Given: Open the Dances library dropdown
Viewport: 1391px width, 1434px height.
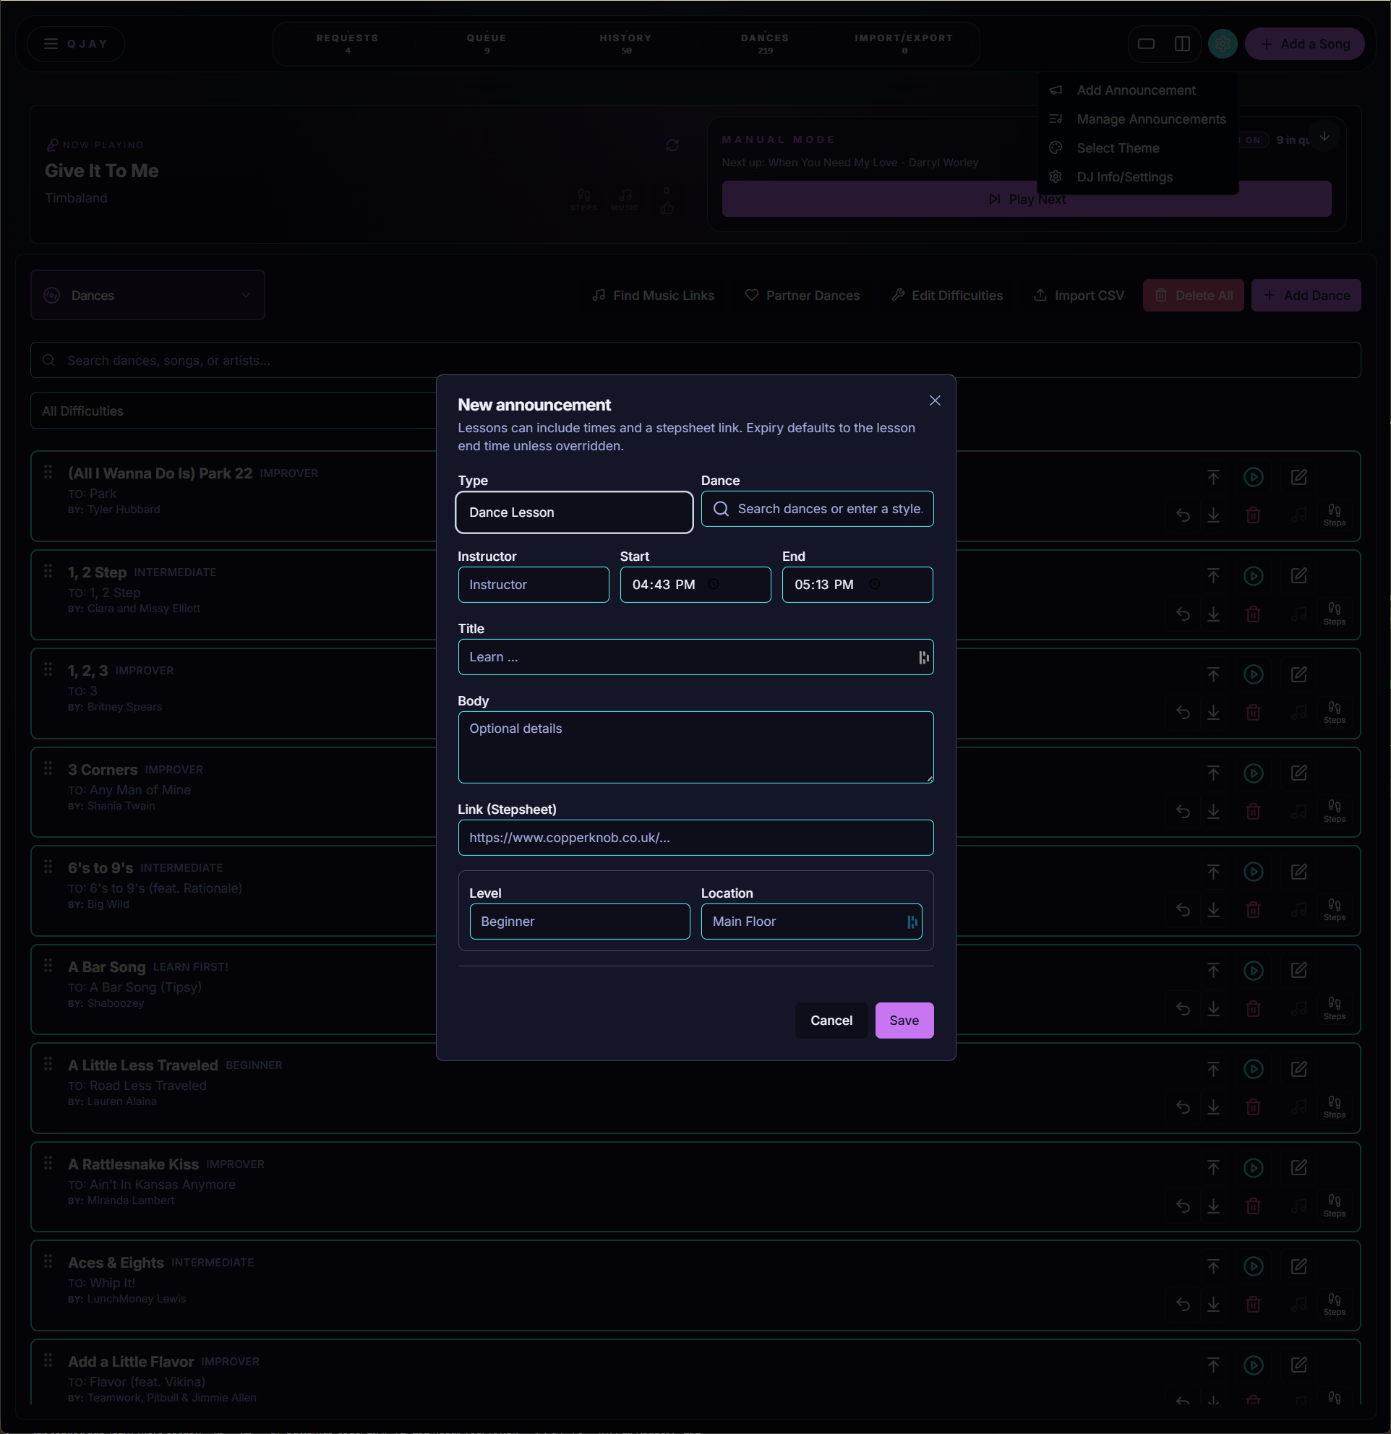Looking at the screenshot, I should click(x=147, y=295).
